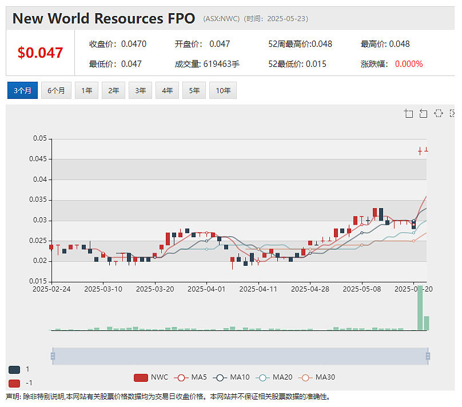Select the 3个月 time range tab
Image resolution: width=462 pixels, height=407 pixels.
[22, 90]
